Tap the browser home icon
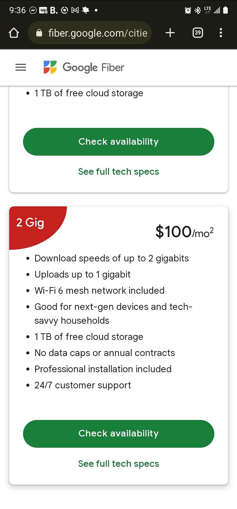Viewport: 237px width, 509px height. click(14, 33)
